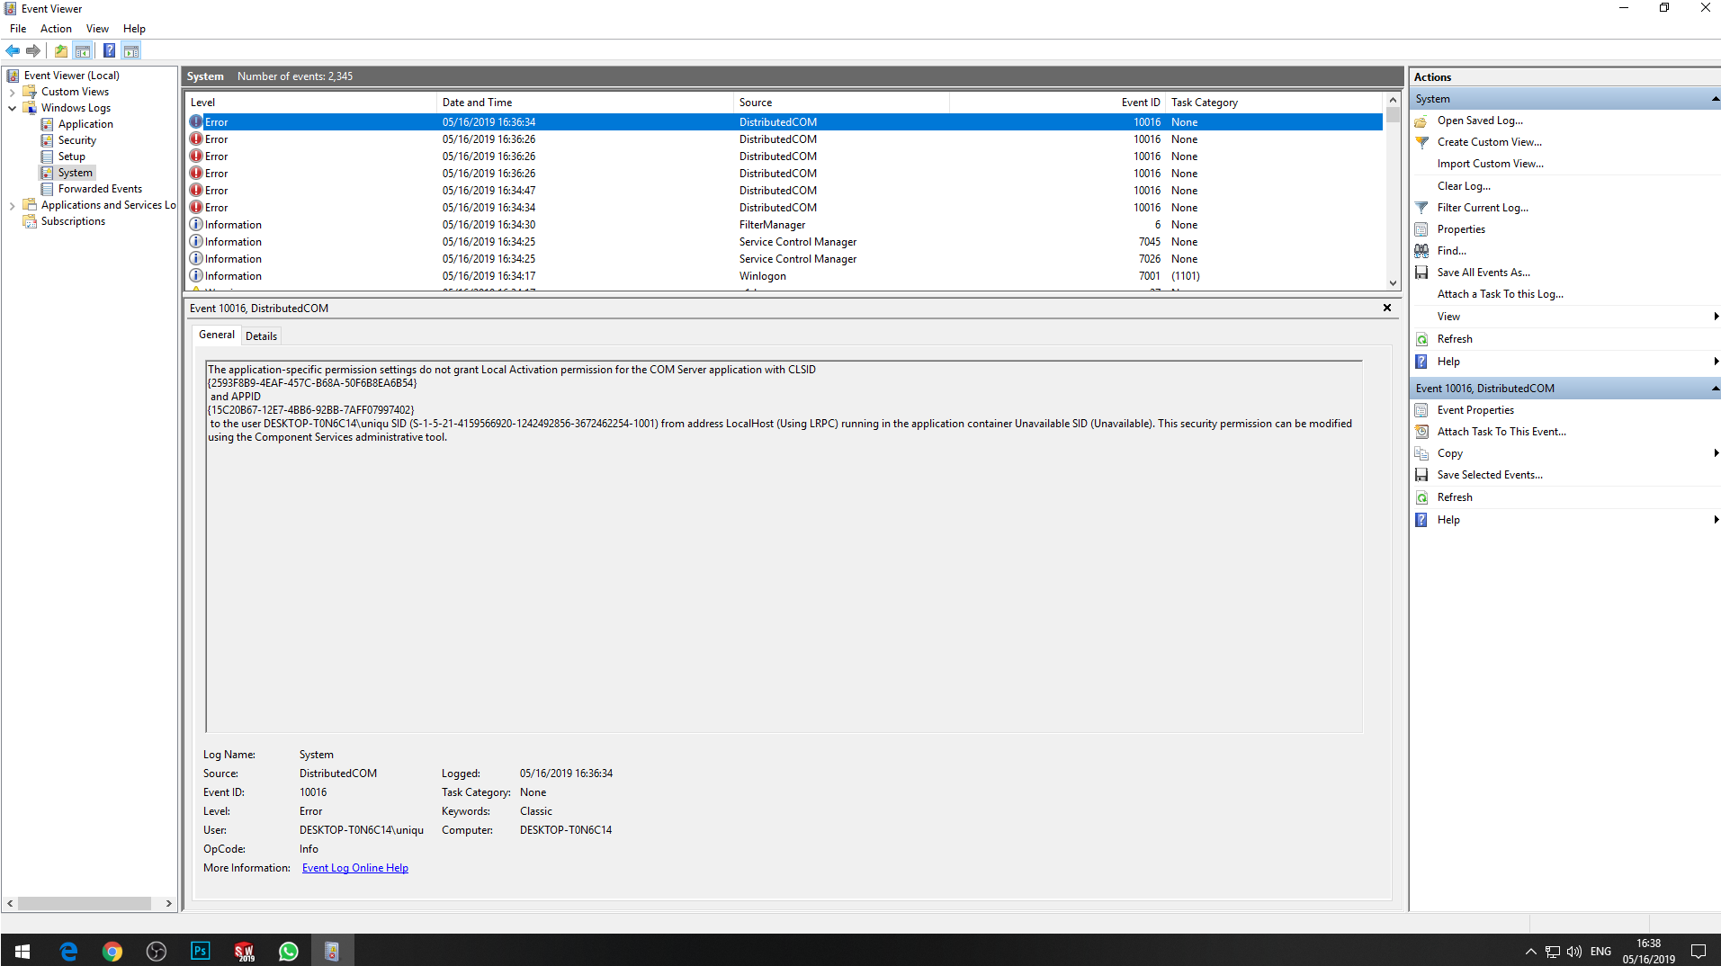Select Security log in the tree

click(x=76, y=140)
